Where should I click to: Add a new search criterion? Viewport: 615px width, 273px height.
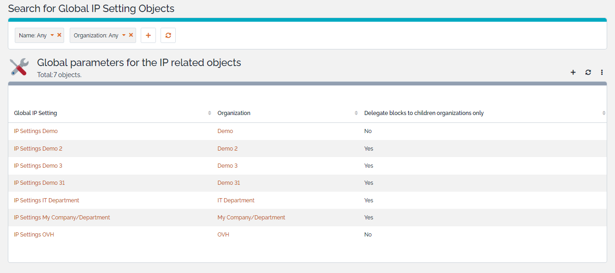148,36
